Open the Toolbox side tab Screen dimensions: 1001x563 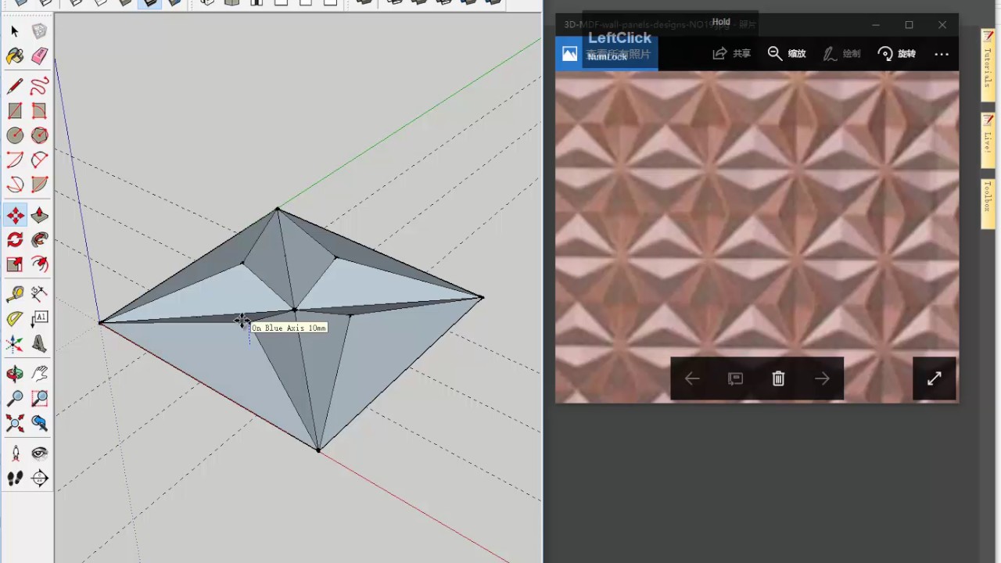[x=988, y=203]
